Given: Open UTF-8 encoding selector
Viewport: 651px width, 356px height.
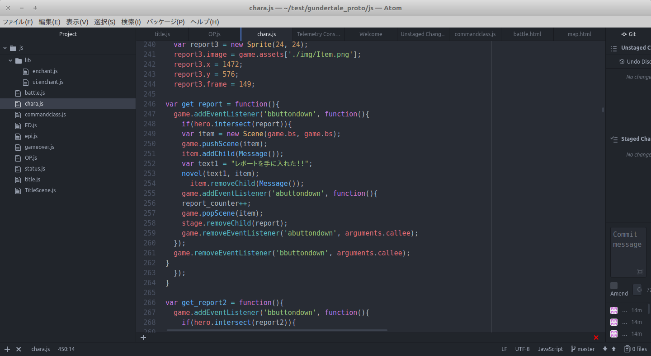Looking at the screenshot, I should click(522, 349).
